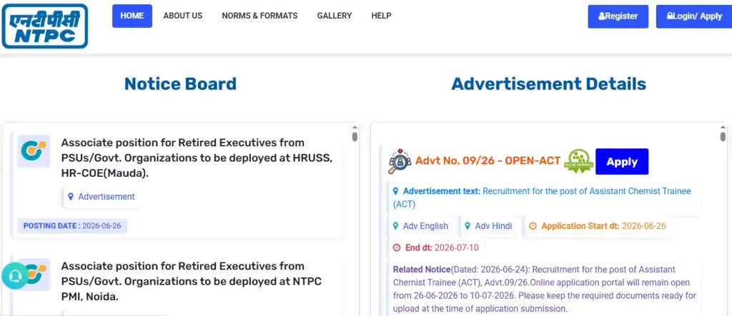Click the Advertisement Details scroll-up arrow
This screenshot has width=732, height=316.
pos(723,127)
